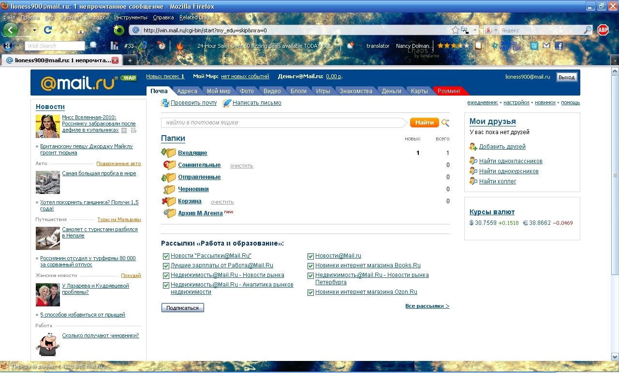Click the Facebook icon in the toolbar

click(x=559, y=46)
